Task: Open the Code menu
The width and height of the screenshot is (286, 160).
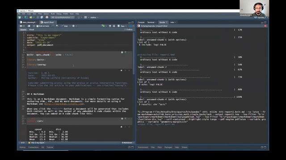Action: (29, 14)
